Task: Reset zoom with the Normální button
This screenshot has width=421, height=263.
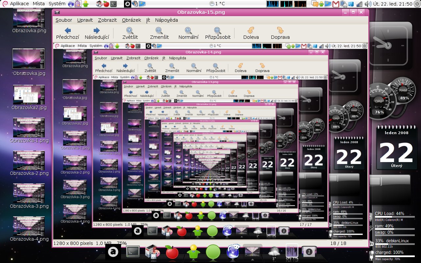Action: pos(188,33)
